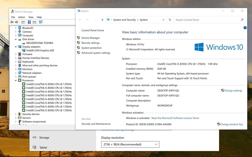
Task: Click the scan for hardware changes icon
Action: 41,22
